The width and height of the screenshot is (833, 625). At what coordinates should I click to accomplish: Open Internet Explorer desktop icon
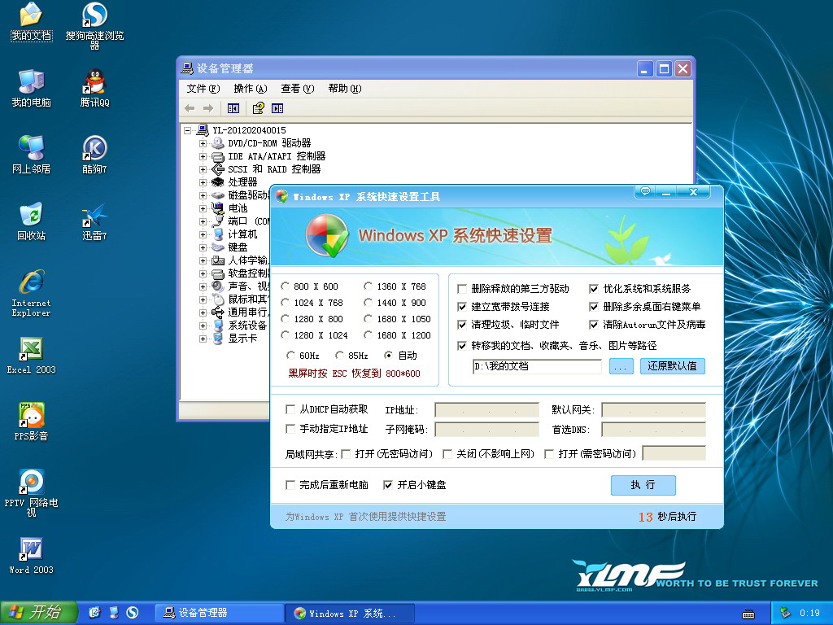pyautogui.click(x=31, y=293)
